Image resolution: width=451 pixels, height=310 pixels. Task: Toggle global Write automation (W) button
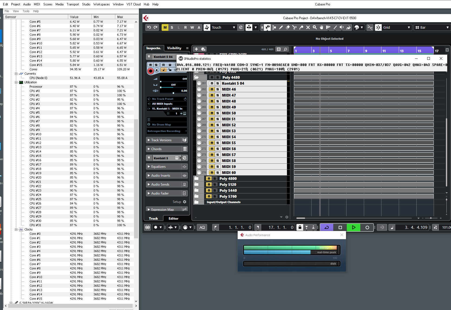[x=192, y=27]
